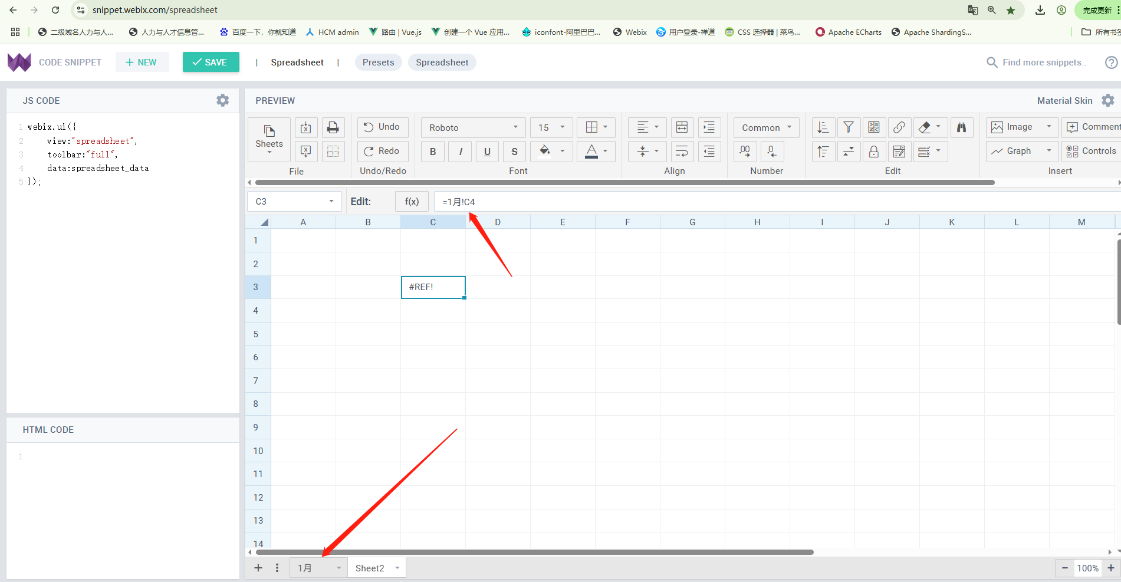Click the insert link icon
The image size is (1121, 582).
click(x=899, y=127)
